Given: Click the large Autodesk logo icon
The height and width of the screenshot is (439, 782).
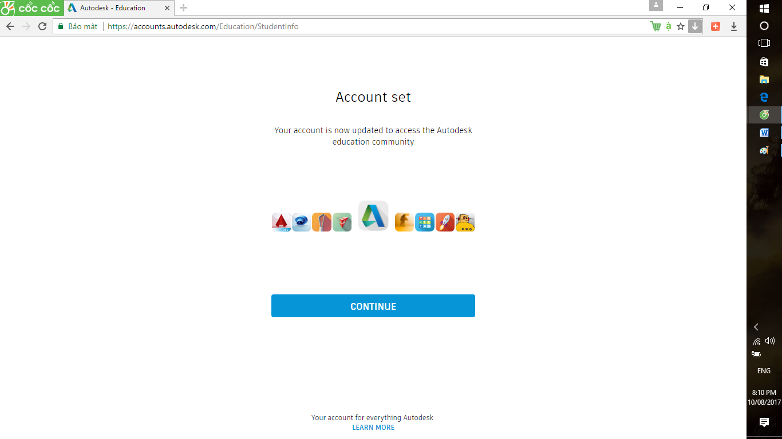Looking at the screenshot, I should (x=373, y=216).
